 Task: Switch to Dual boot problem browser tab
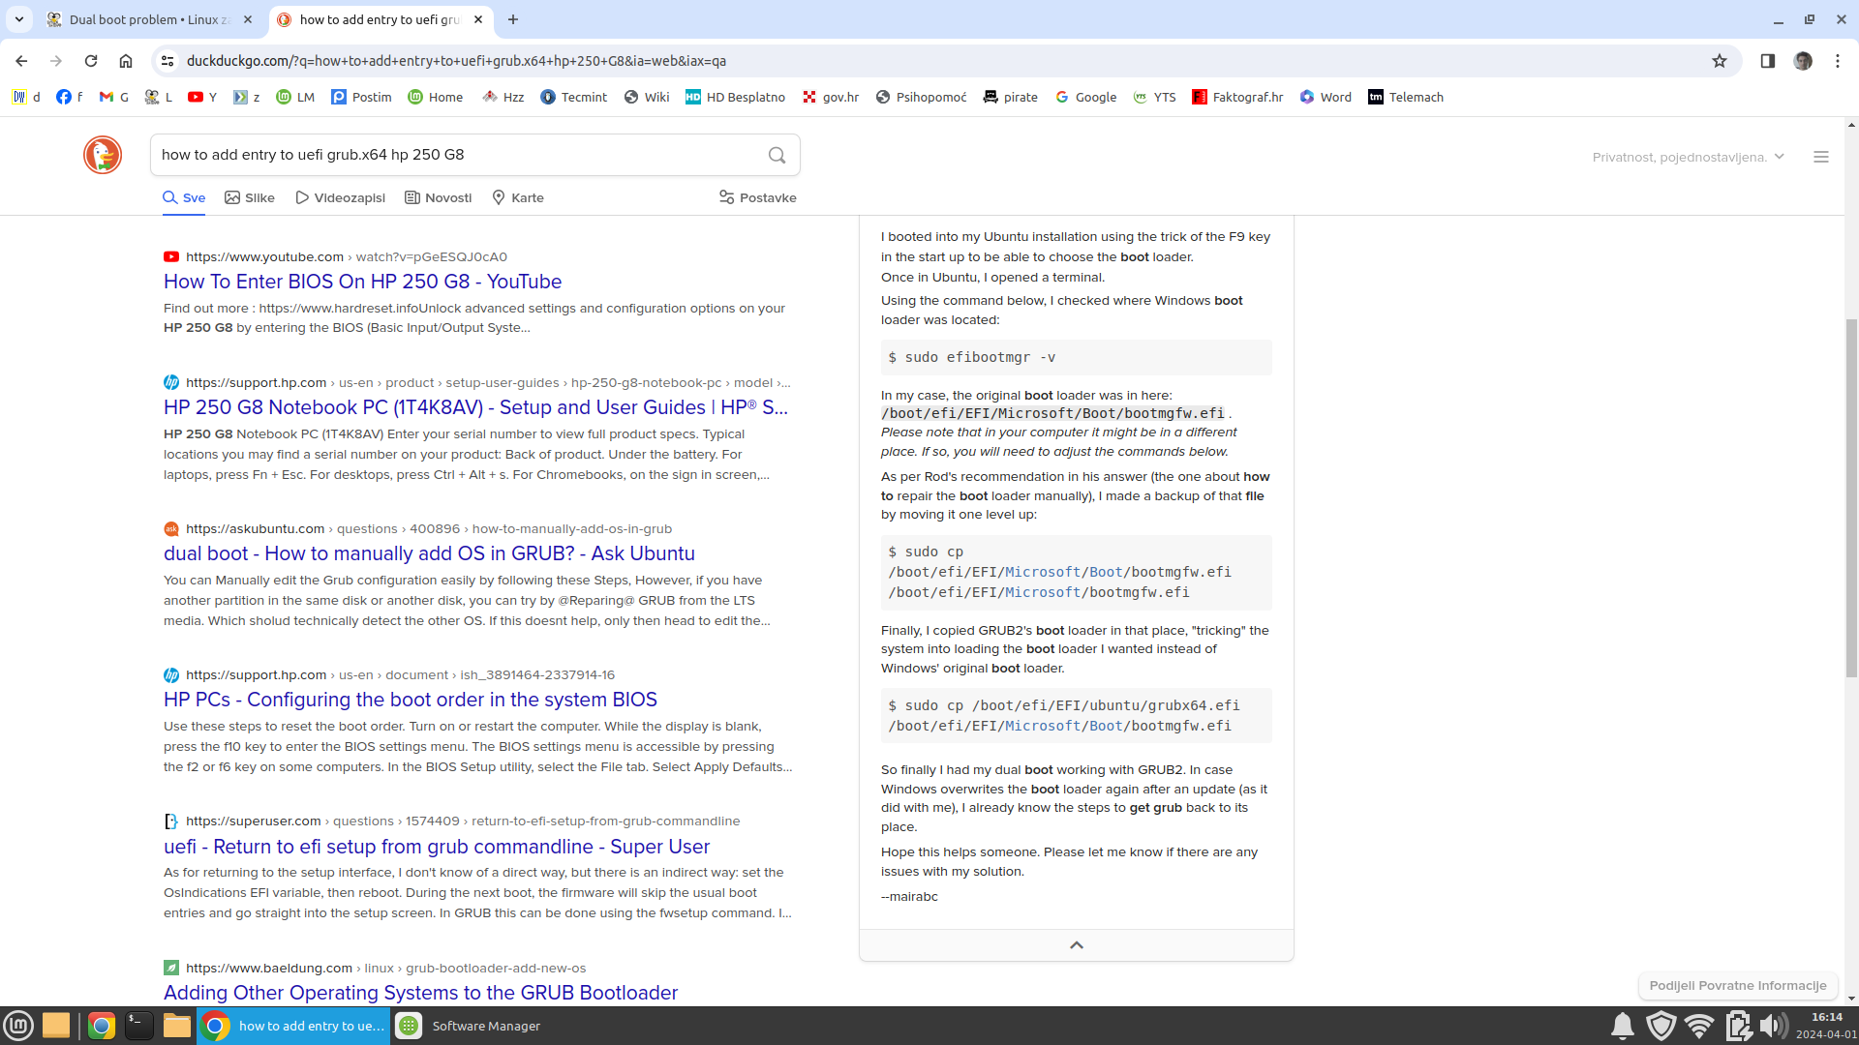point(149,19)
